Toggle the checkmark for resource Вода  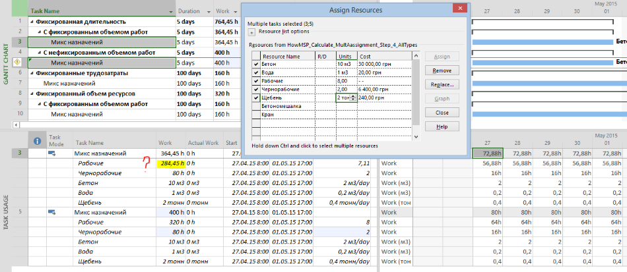point(256,72)
